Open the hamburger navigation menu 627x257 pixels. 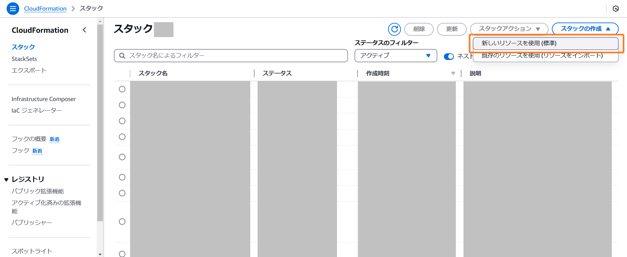click(13, 9)
